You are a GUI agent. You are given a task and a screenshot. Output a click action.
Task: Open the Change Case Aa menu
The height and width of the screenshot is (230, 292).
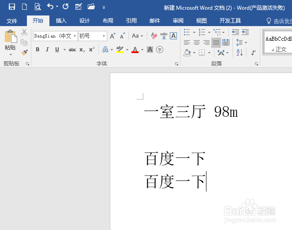pyautogui.click(x=137, y=36)
